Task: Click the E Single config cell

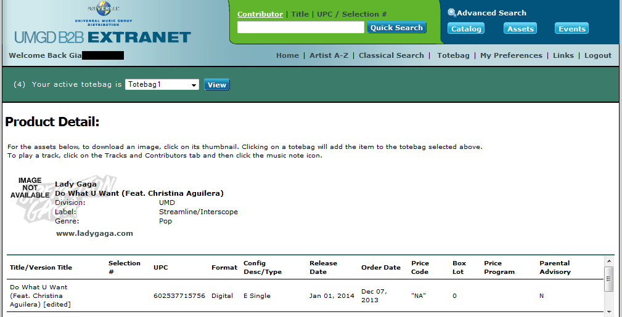Action: point(256,296)
